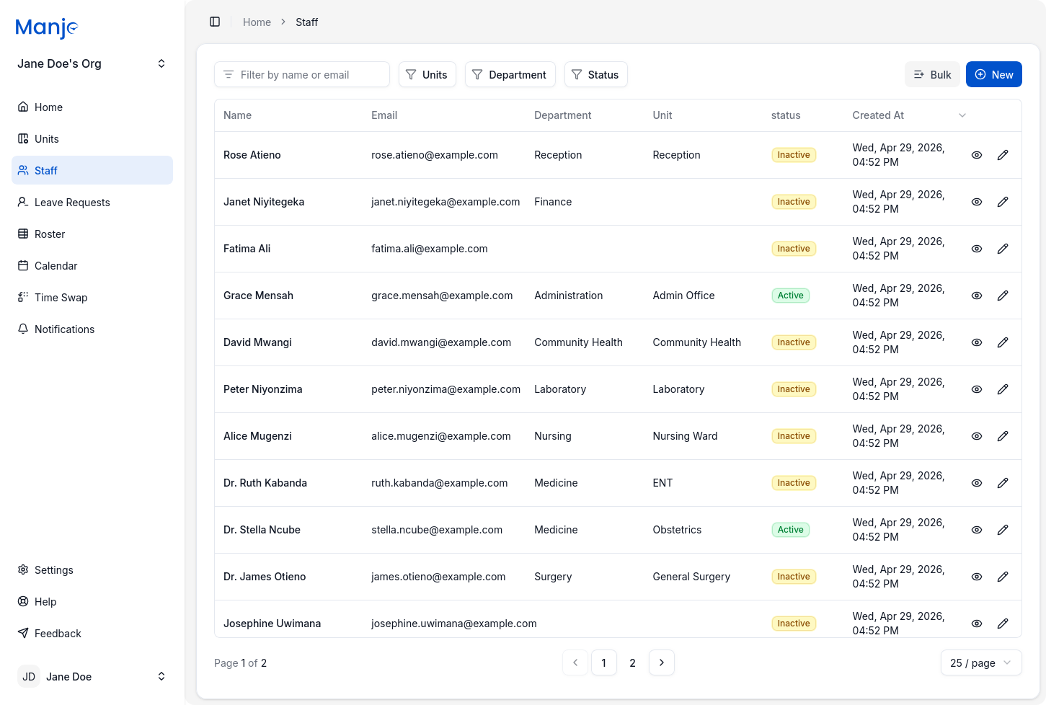1046x705 pixels.
Task: Toggle the sidebar panel icon
Action: pyautogui.click(x=215, y=22)
